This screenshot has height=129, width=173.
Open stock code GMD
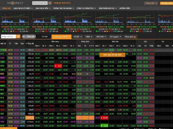point(2,62)
